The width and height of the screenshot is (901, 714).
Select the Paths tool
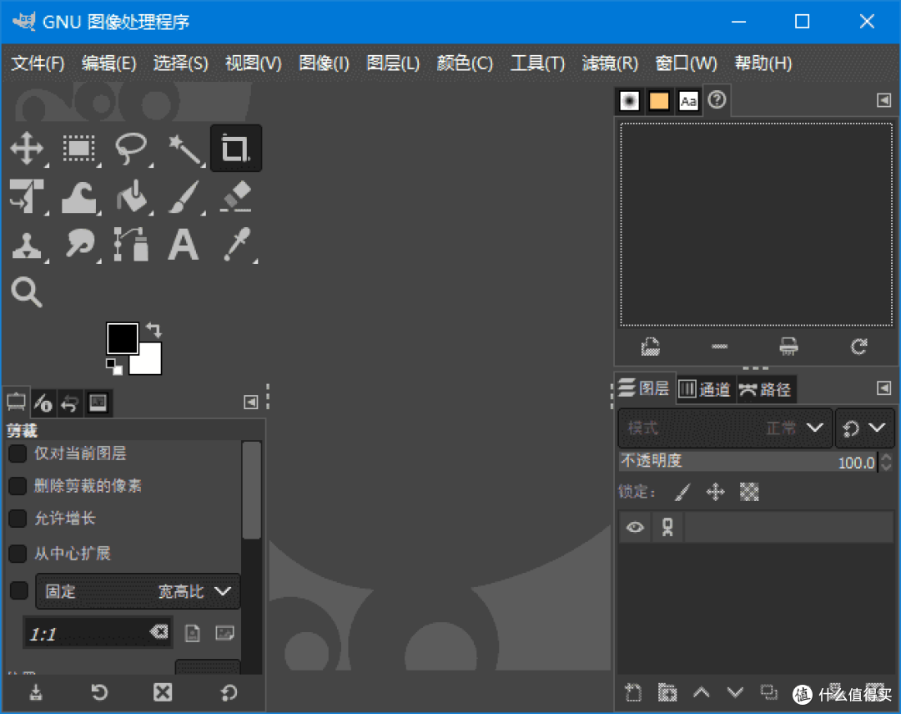tap(132, 244)
